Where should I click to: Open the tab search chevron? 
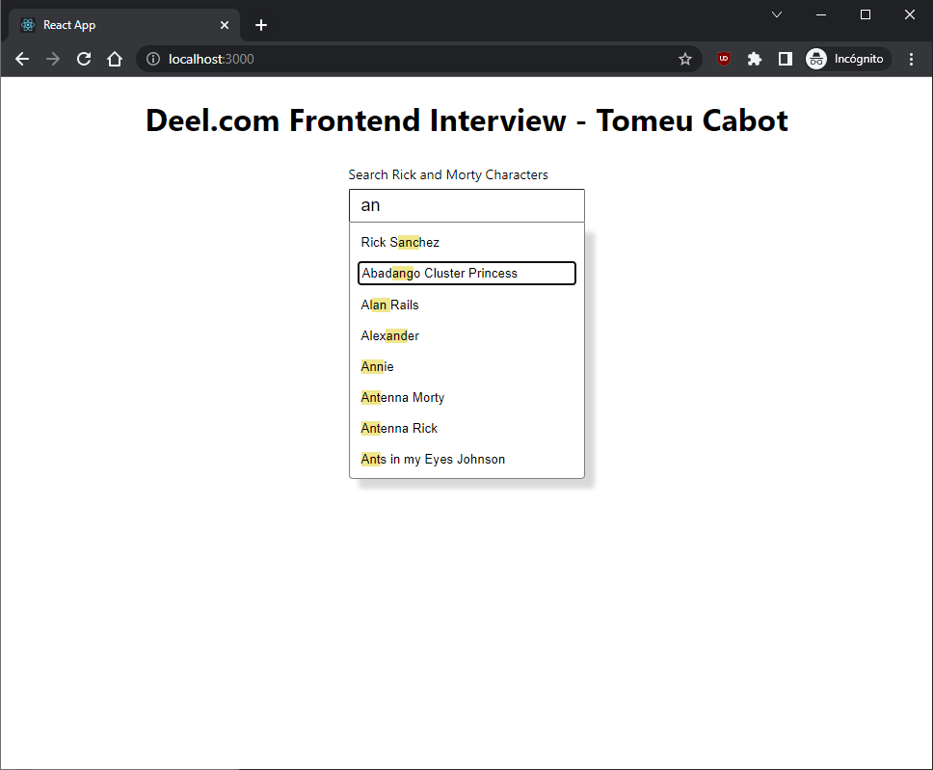(777, 14)
